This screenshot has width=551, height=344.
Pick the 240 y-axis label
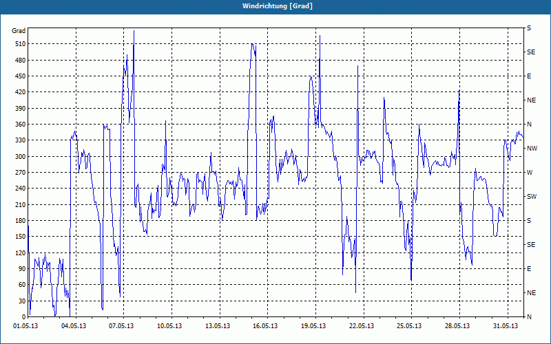point(21,189)
